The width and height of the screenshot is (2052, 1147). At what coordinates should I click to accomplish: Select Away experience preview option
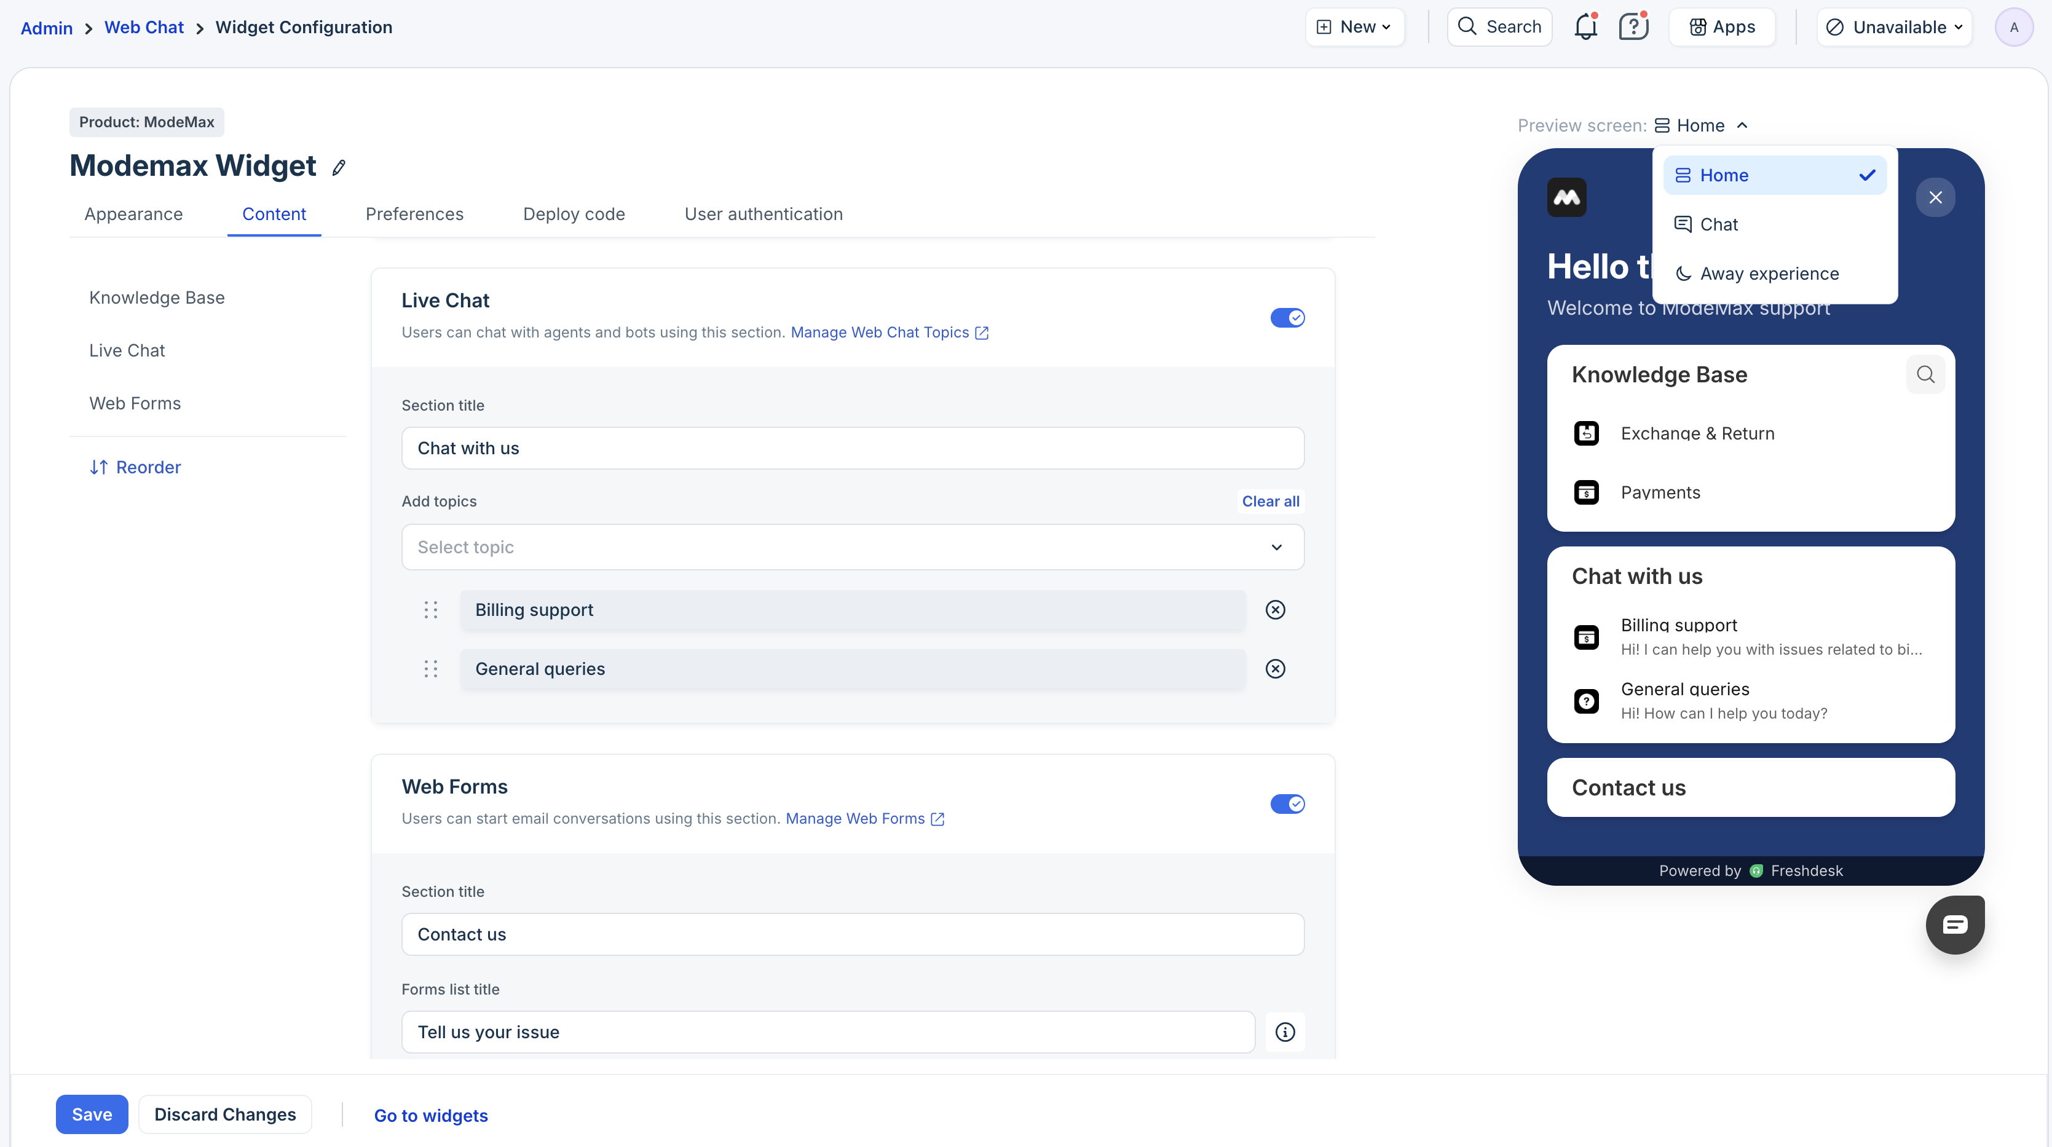1769,274
